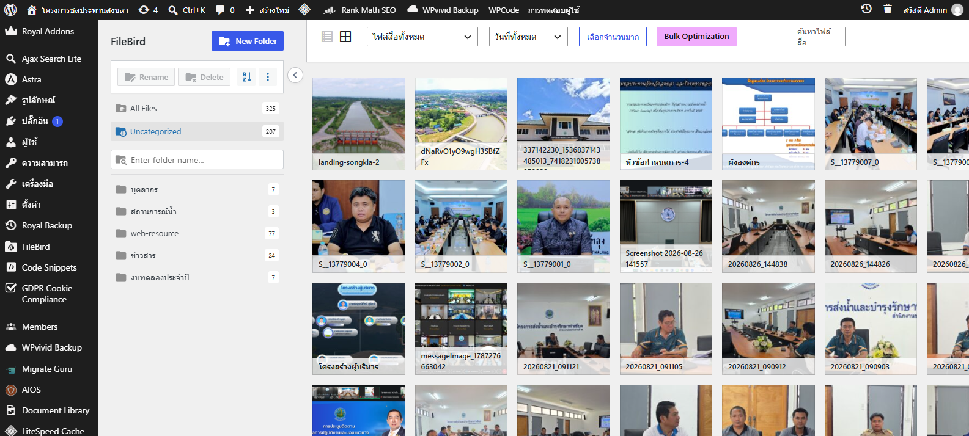Open the ข่าวสาร folder
This screenshot has height=436, width=969.
click(x=197, y=255)
